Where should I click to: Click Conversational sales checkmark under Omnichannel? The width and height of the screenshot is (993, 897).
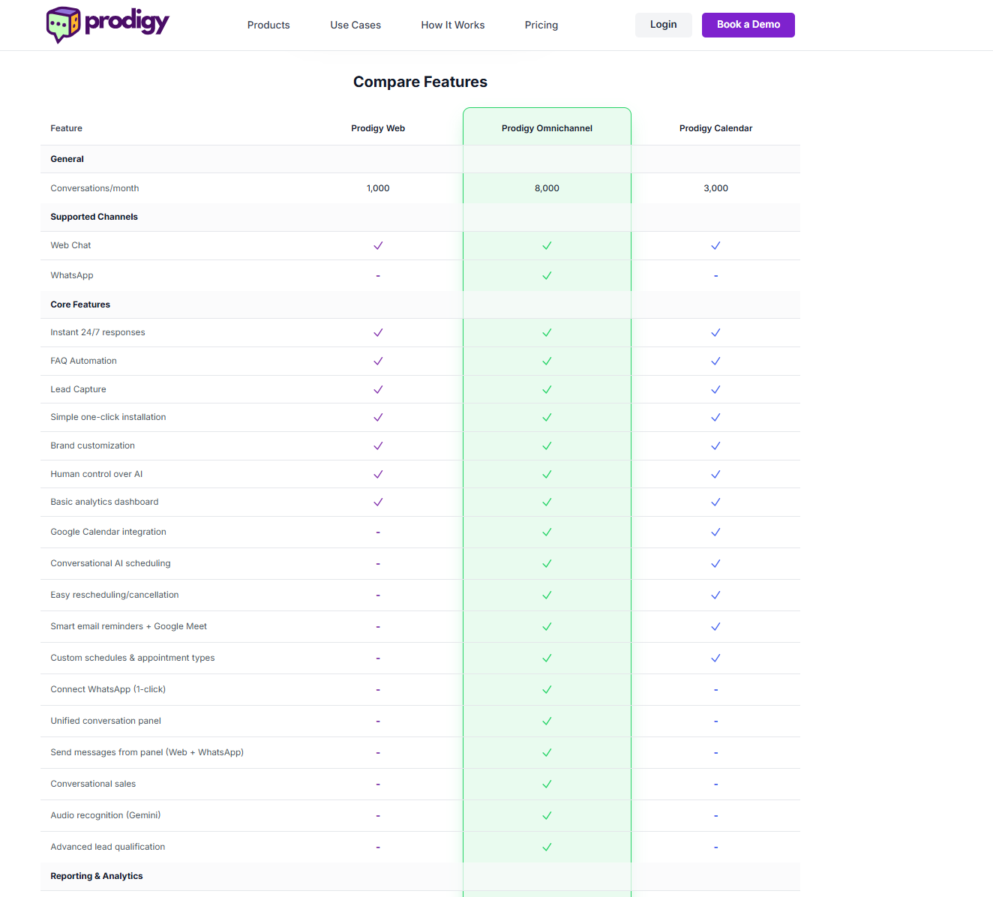tap(547, 784)
